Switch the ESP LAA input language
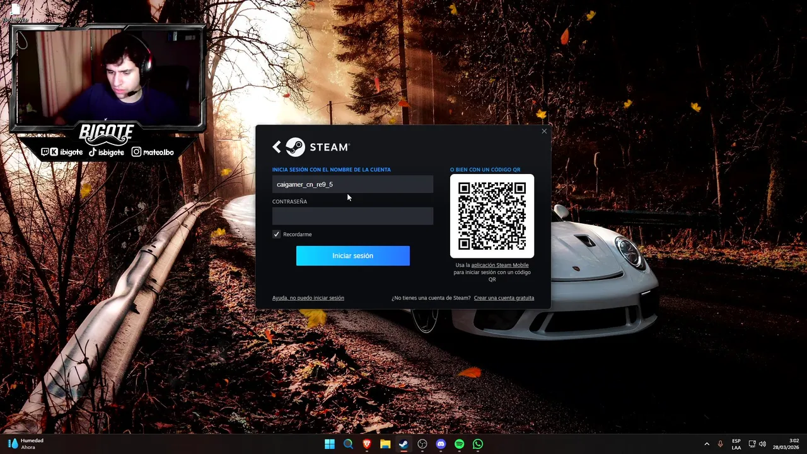This screenshot has width=807, height=454. click(x=736, y=444)
